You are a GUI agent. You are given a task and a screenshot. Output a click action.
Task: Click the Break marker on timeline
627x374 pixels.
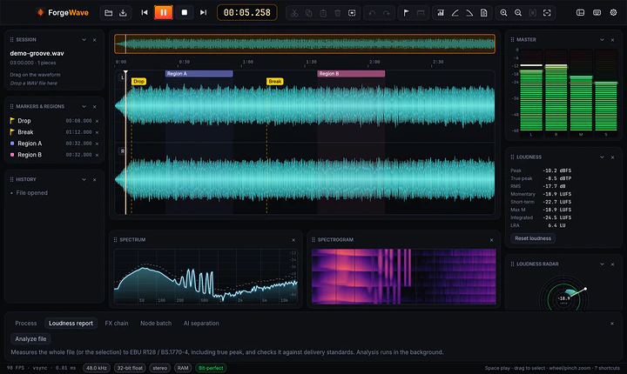point(275,82)
